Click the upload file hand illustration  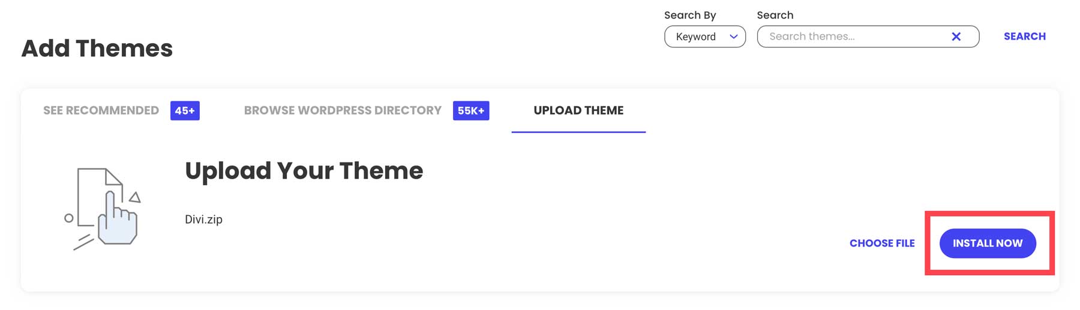pyautogui.click(x=116, y=219)
